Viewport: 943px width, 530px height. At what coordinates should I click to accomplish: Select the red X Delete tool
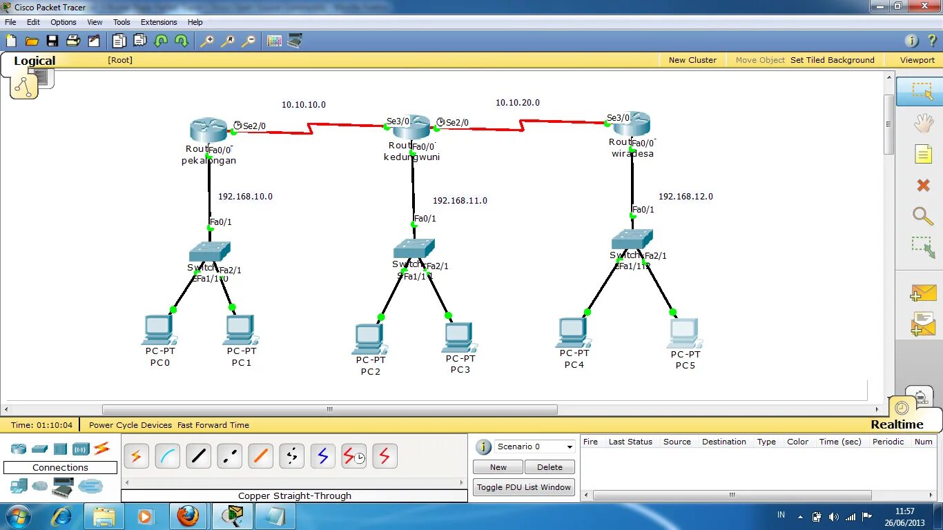pyautogui.click(x=923, y=184)
